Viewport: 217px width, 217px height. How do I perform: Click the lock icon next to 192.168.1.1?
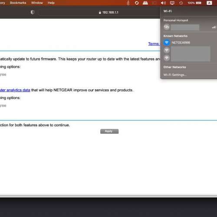click(100, 13)
